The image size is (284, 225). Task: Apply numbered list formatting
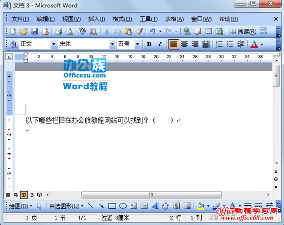tap(219, 44)
